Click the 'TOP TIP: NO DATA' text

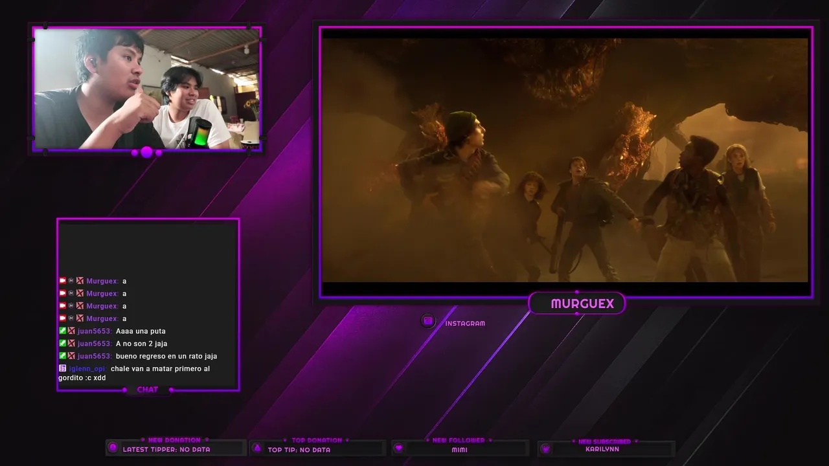[299, 450]
